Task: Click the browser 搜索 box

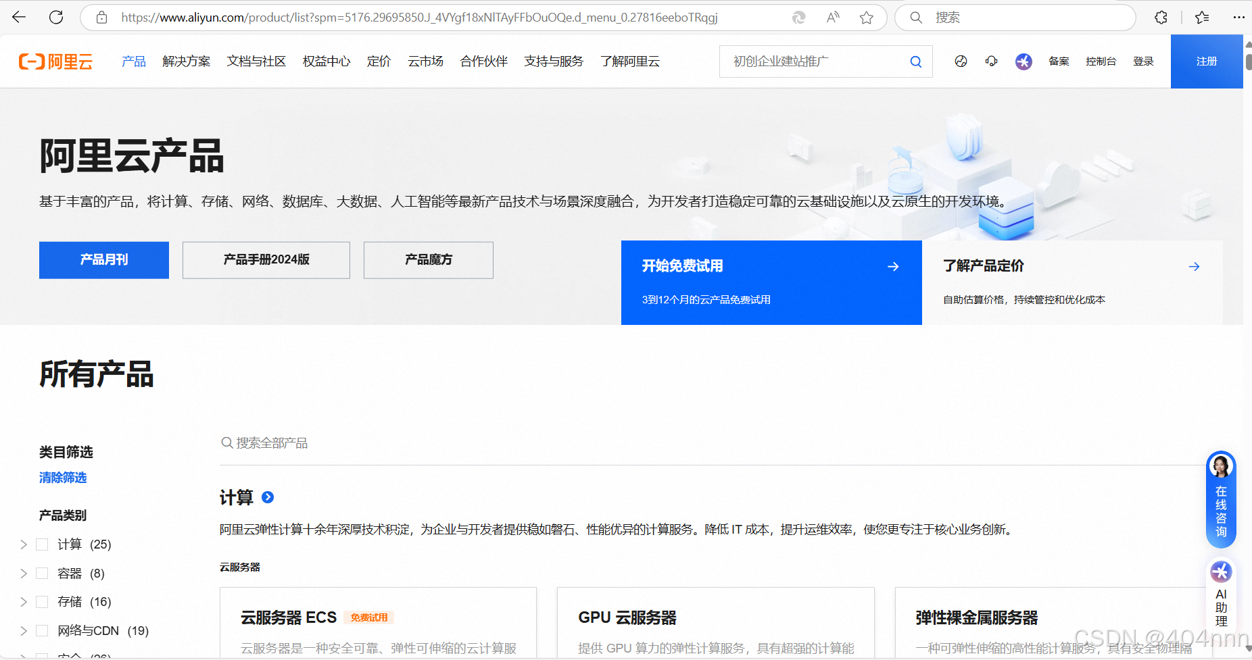Action: point(1015,18)
